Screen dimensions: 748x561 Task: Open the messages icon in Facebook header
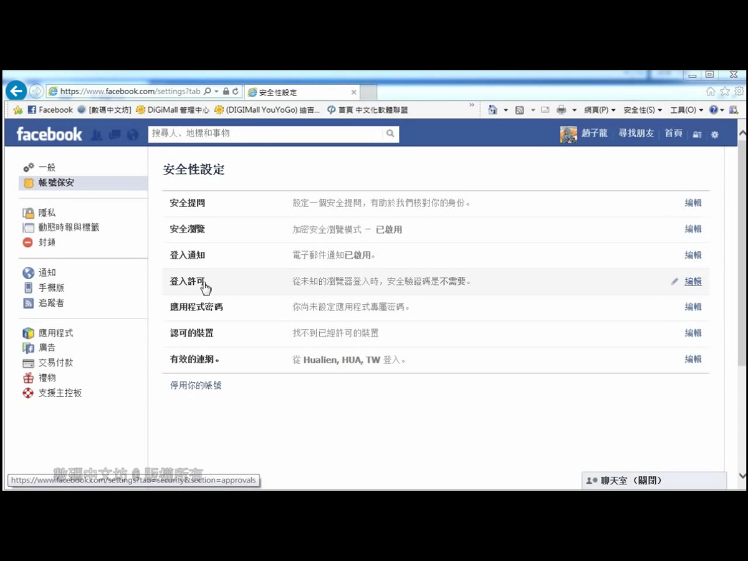pos(115,134)
